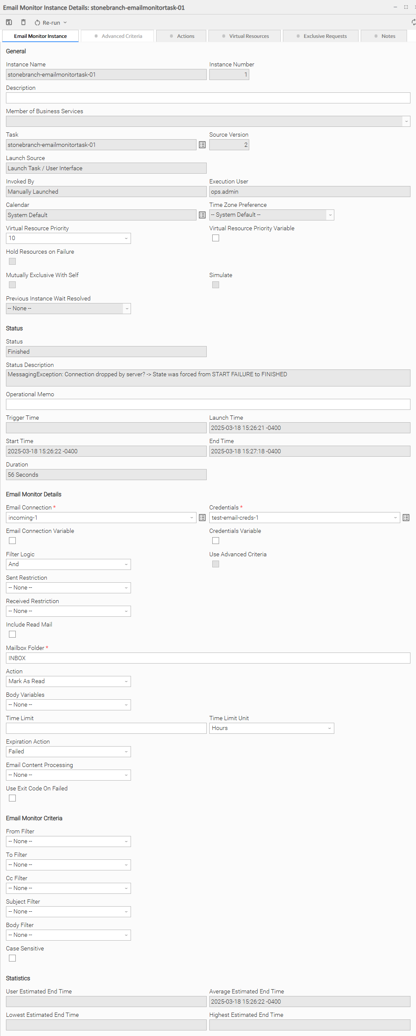This screenshot has width=416, height=1036.
Task: Open the Action dropdown showing Mark As Read
Action: [68, 681]
